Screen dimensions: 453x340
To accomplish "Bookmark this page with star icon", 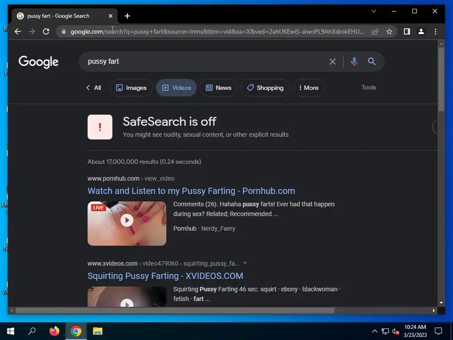I will (x=389, y=31).
